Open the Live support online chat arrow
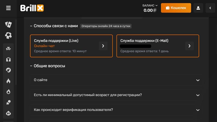 103,46
